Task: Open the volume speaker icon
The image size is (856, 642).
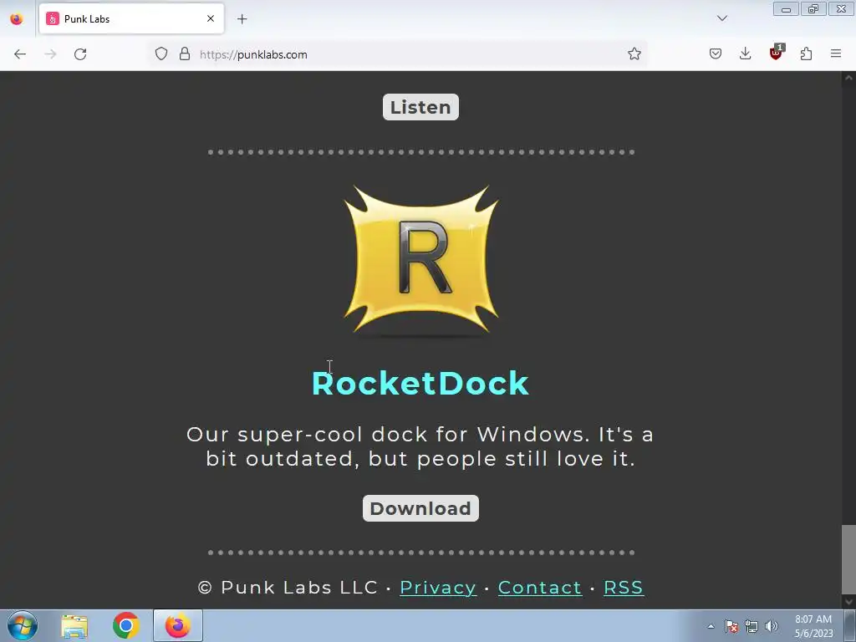Action: click(772, 626)
